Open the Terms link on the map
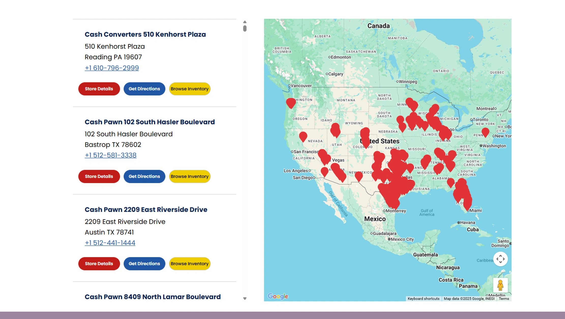The height and width of the screenshot is (319, 565). [504, 298]
